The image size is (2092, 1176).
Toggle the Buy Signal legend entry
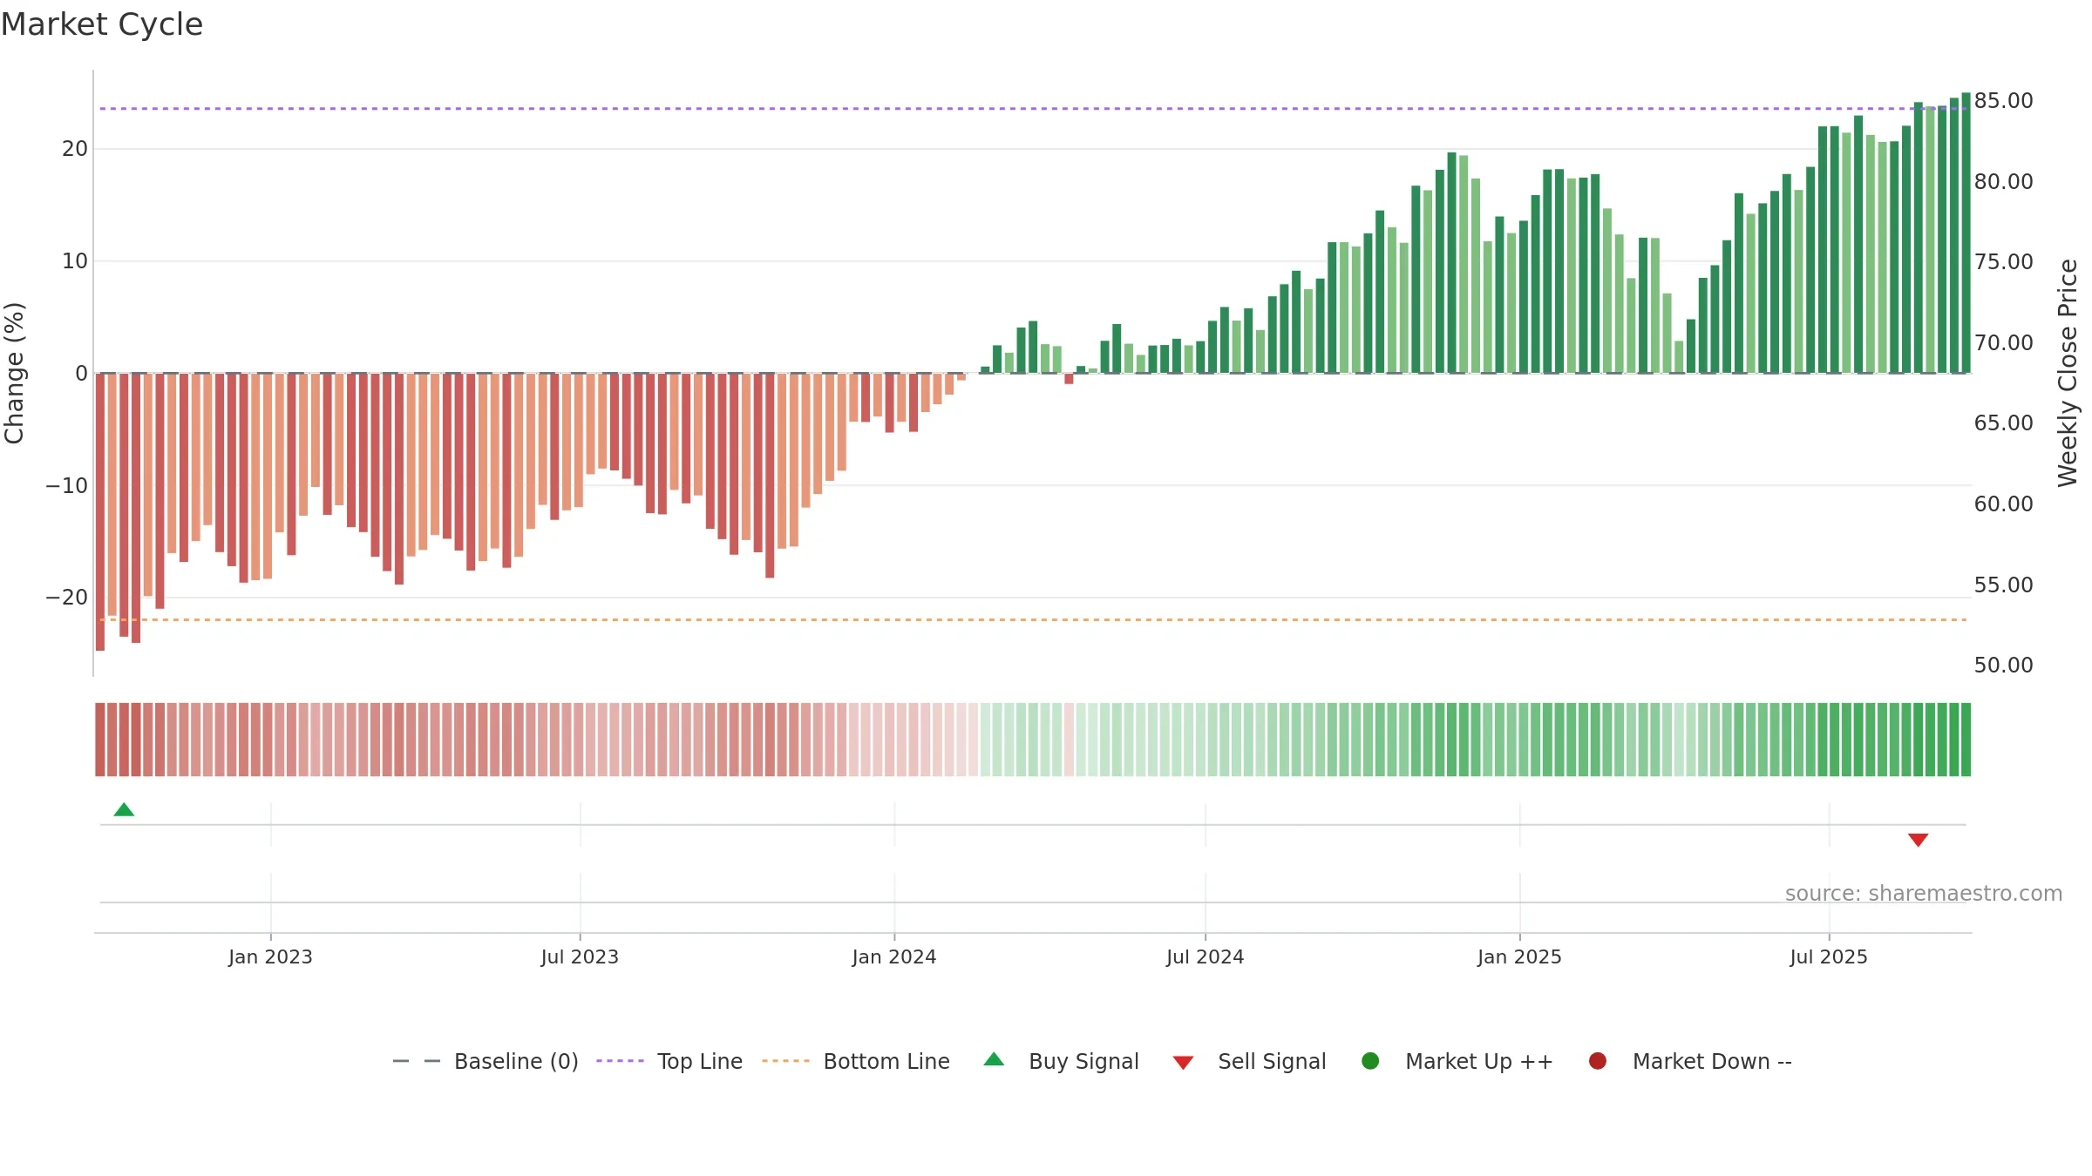pos(1061,1061)
